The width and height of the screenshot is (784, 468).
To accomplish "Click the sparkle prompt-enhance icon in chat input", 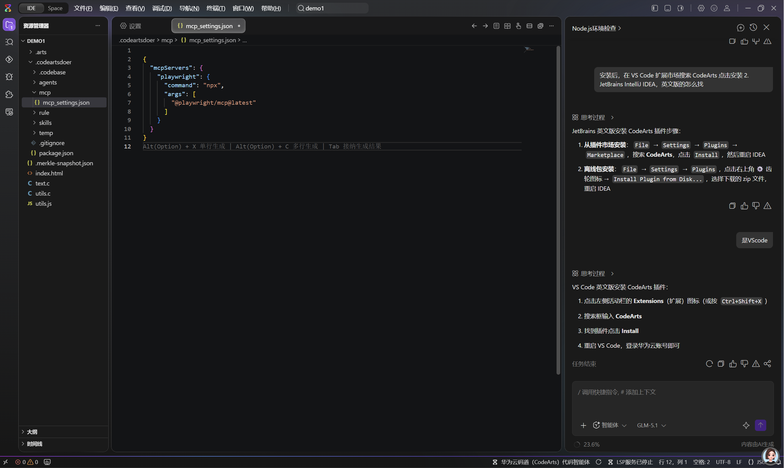I will (x=746, y=425).
